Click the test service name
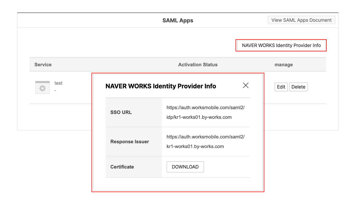This screenshot has width=354, height=211. (x=59, y=83)
